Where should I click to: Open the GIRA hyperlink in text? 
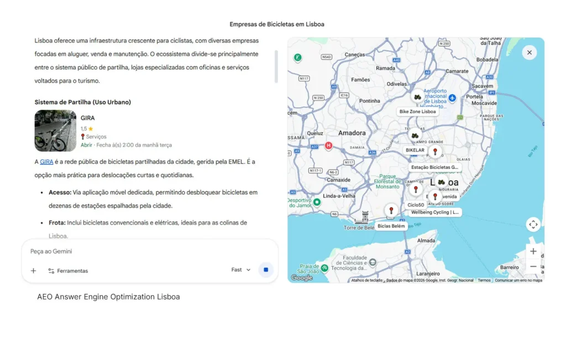(x=46, y=162)
